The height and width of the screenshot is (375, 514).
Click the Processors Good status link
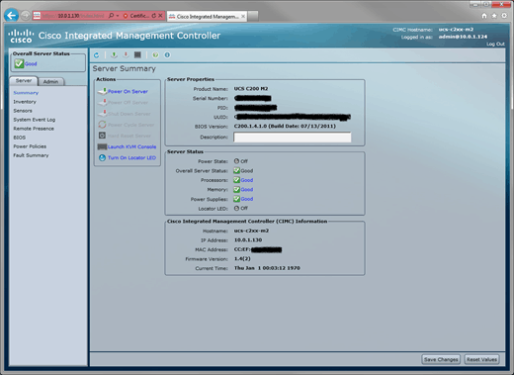(247, 180)
